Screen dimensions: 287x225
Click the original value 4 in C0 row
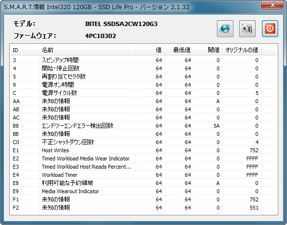[257, 142]
